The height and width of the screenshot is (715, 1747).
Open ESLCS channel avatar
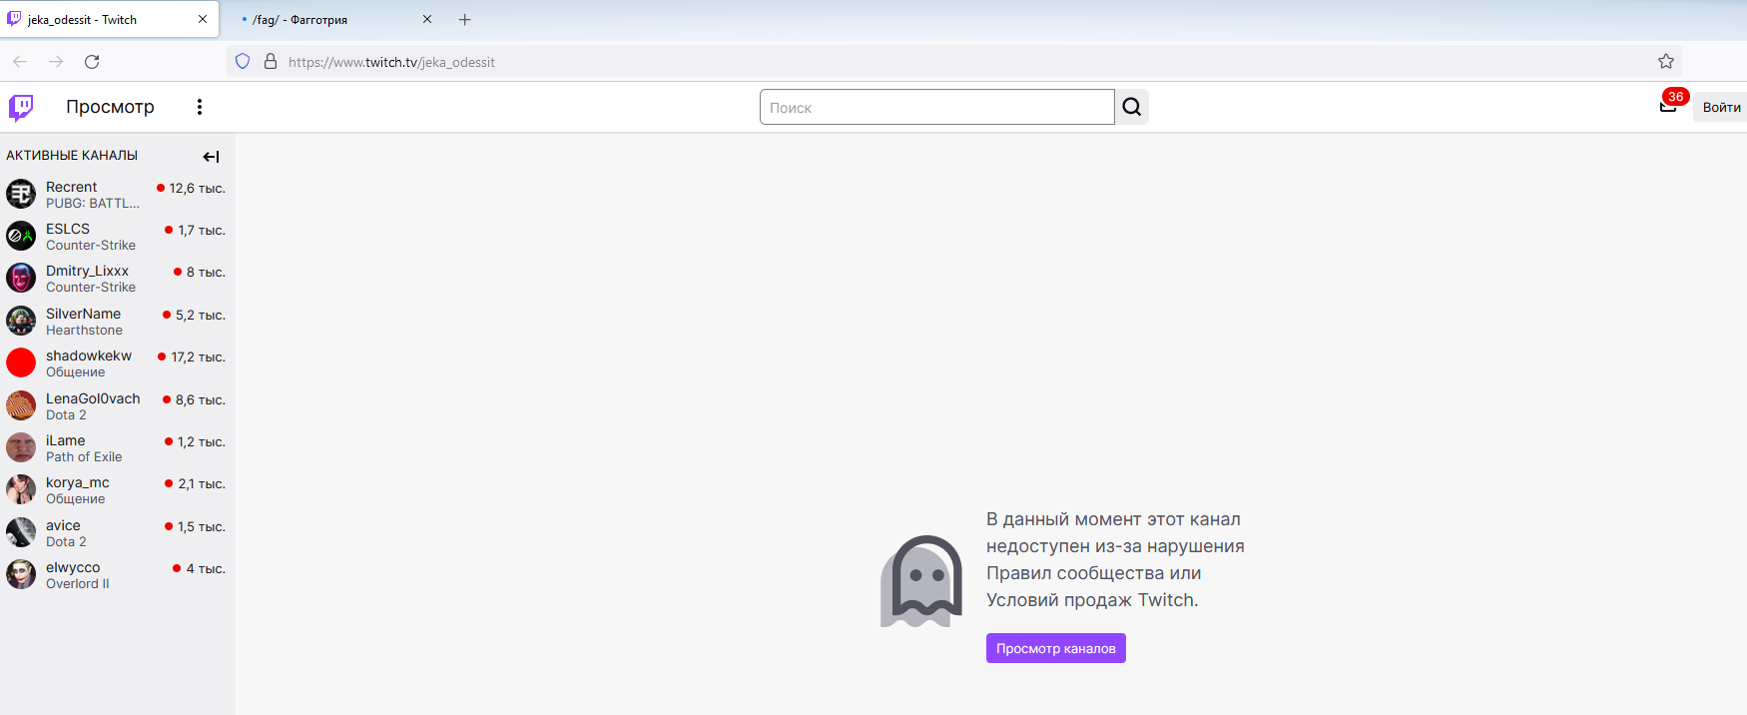click(21, 236)
